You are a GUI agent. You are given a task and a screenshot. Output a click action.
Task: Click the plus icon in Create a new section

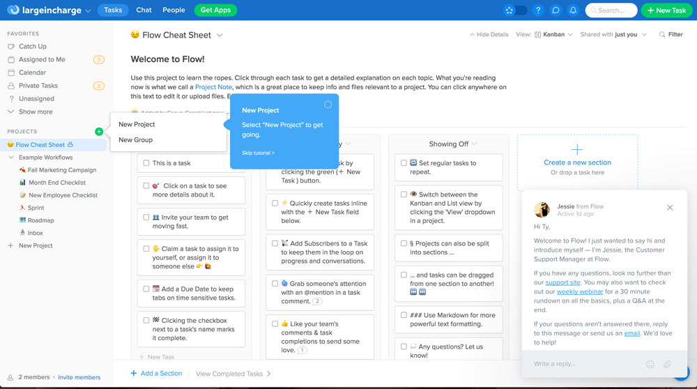(577, 149)
